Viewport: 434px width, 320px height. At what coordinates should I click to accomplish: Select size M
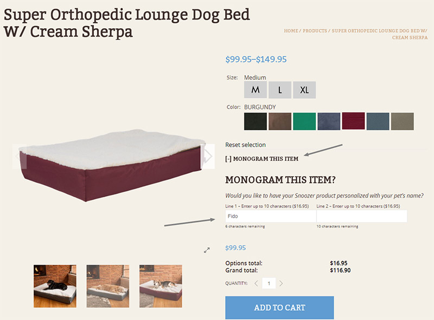255,90
